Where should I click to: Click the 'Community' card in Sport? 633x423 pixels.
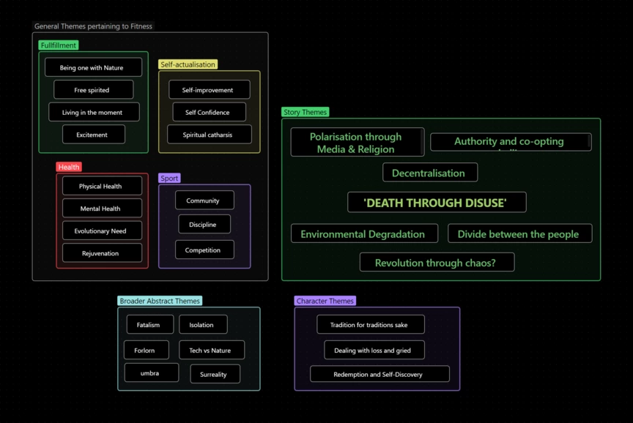[204, 200]
